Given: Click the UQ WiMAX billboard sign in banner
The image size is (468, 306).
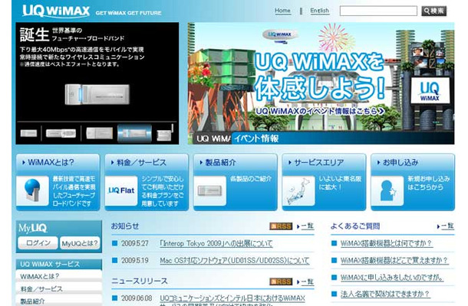Looking at the screenshot, I should coord(430,91).
